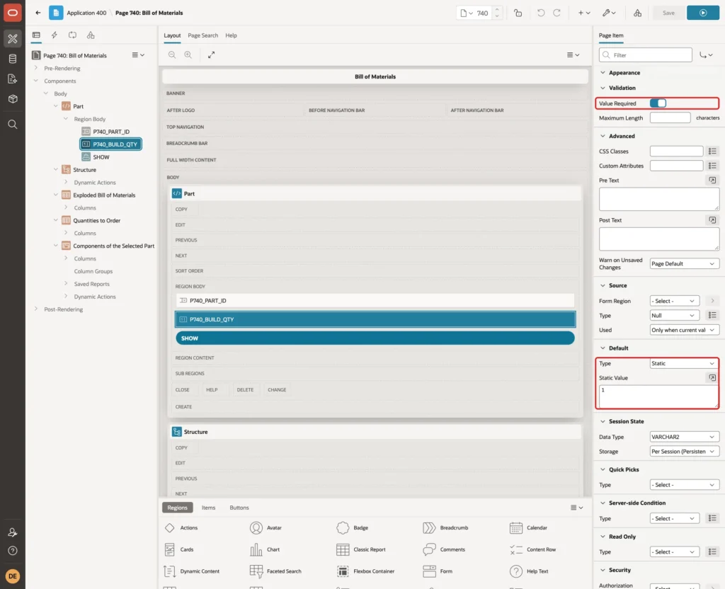Open the layout options menu
The width and height of the screenshot is (725, 589).
point(573,55)
